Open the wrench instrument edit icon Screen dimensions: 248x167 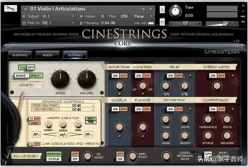click(10, 9)
